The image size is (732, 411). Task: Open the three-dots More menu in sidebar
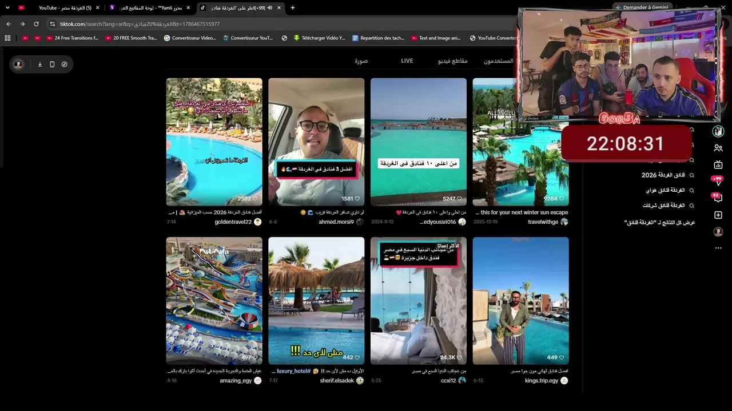pyautogui.click(x=718, y=248)
